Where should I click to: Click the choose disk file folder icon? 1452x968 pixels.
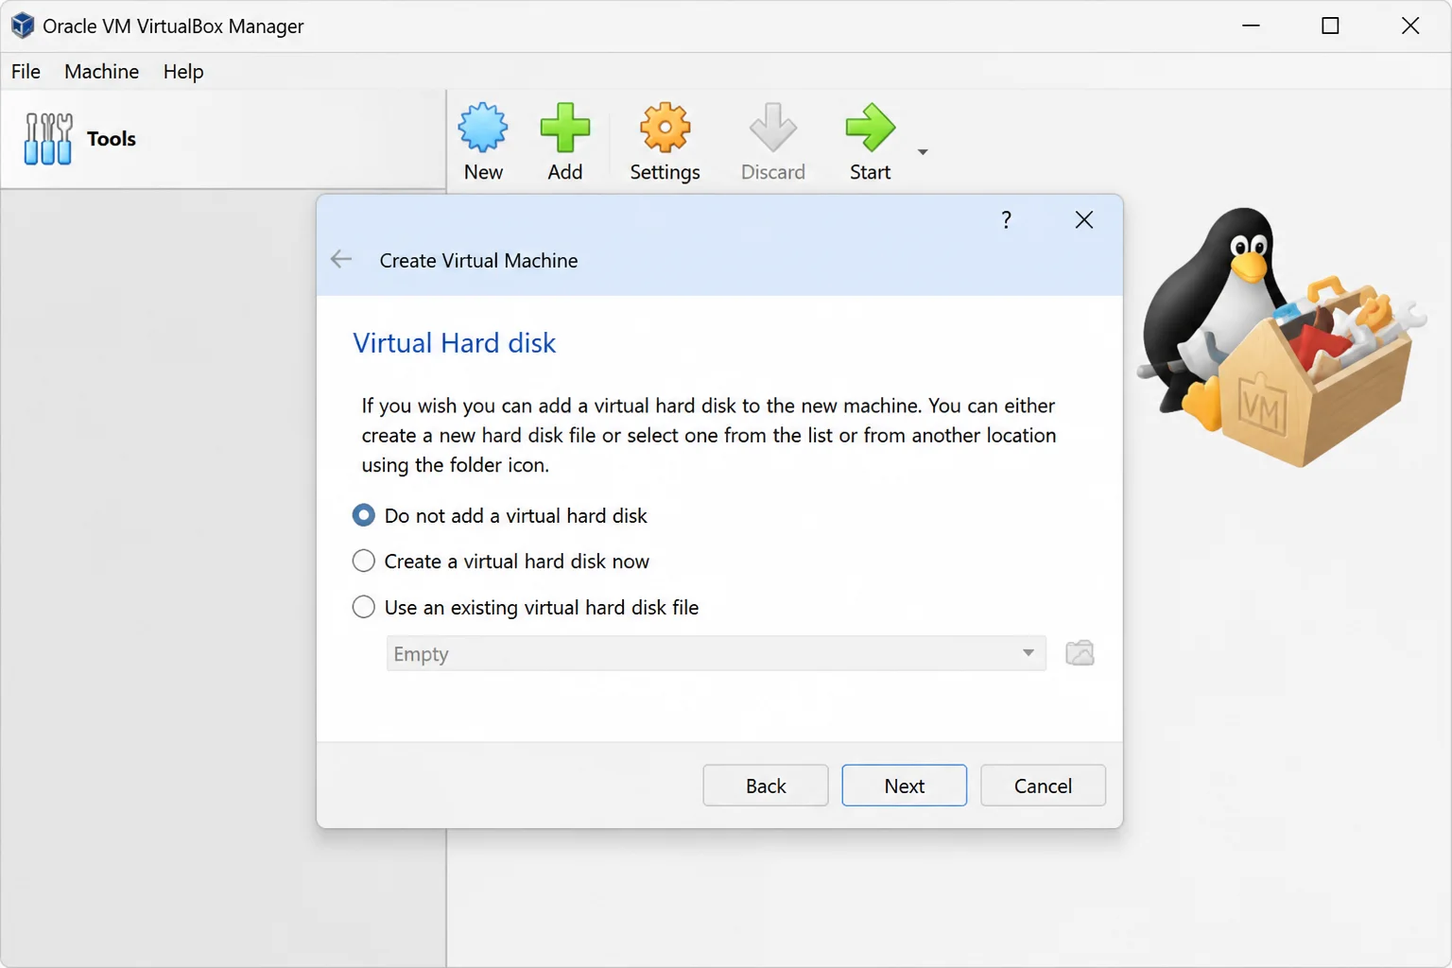click(1080, 653)
